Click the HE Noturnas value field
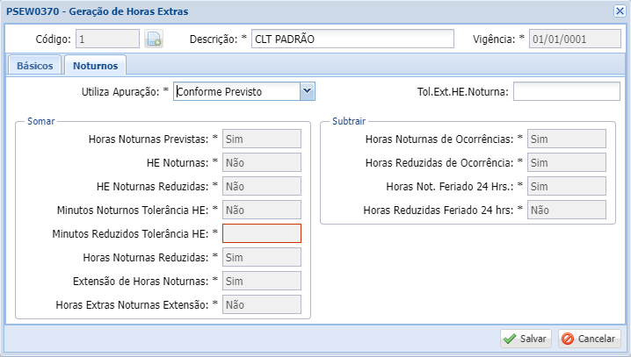This screenshot has height=357, width=631. point(262,162)
